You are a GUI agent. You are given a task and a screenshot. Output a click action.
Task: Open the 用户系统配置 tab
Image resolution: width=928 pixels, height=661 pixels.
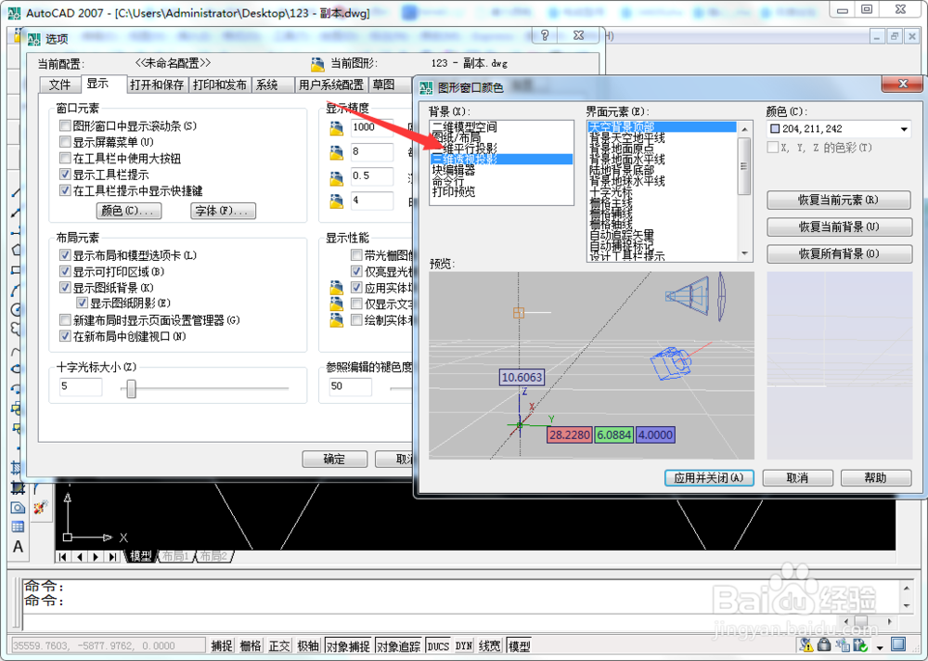[x=331, y=84]
